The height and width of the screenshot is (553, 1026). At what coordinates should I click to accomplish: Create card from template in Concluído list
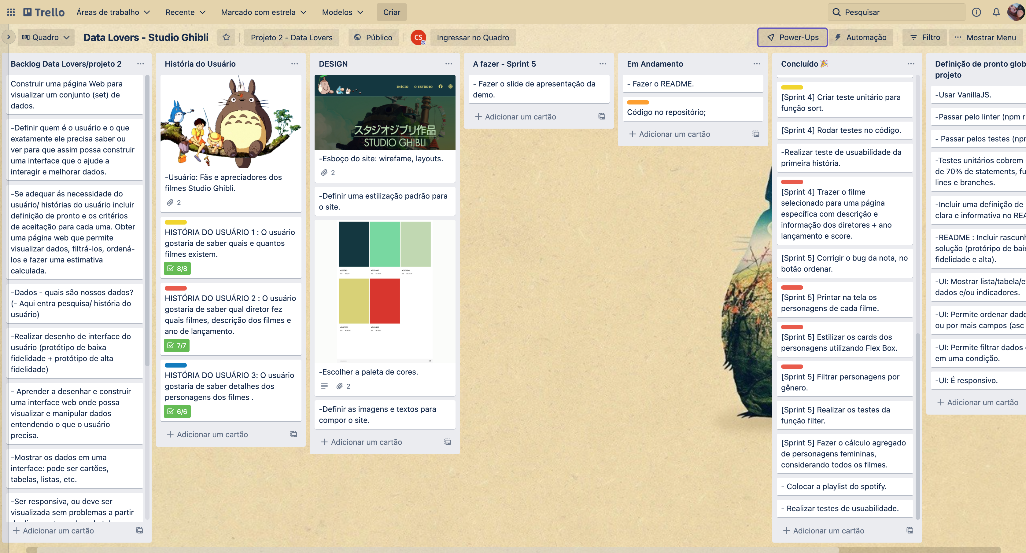click(x=910, y=531)
